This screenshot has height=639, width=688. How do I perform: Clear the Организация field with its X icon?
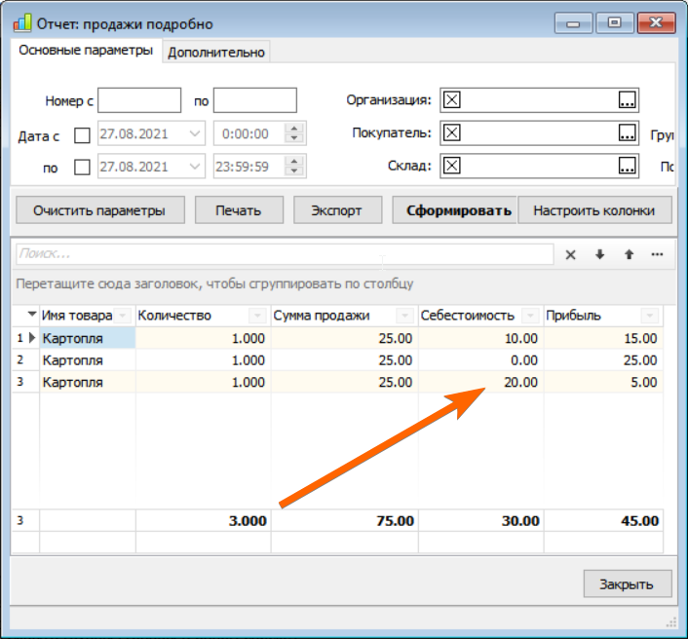[451, 100]
